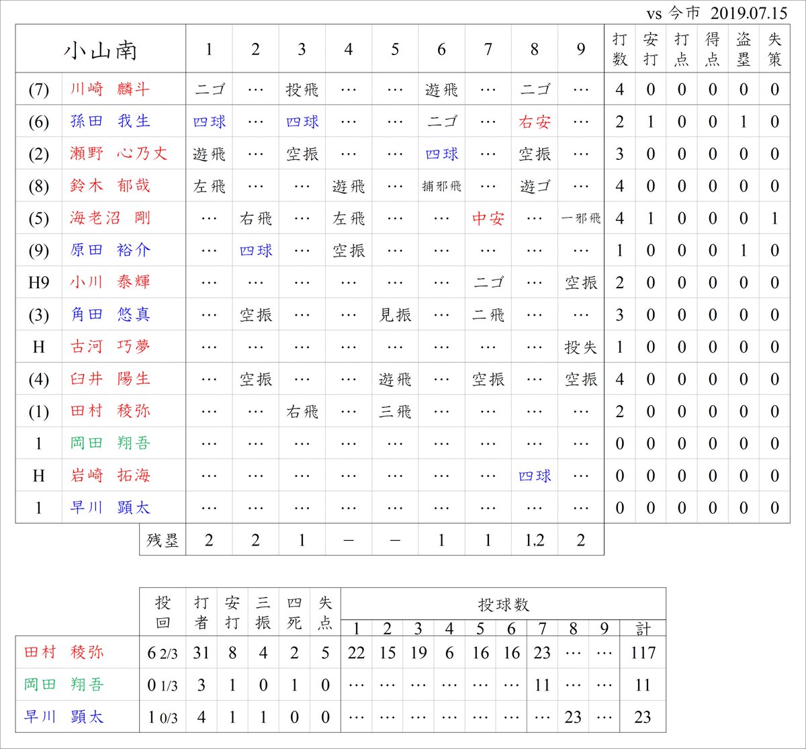Select player name 鈴木 郁哉
806x749 pixels.
(110, 185)
